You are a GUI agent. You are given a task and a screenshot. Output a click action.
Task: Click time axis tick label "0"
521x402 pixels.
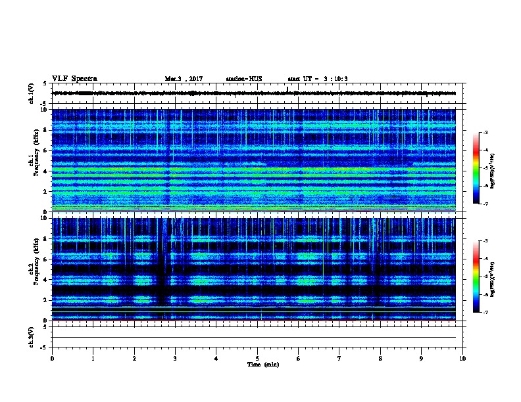pyautogui.click(x=52, y=359)
